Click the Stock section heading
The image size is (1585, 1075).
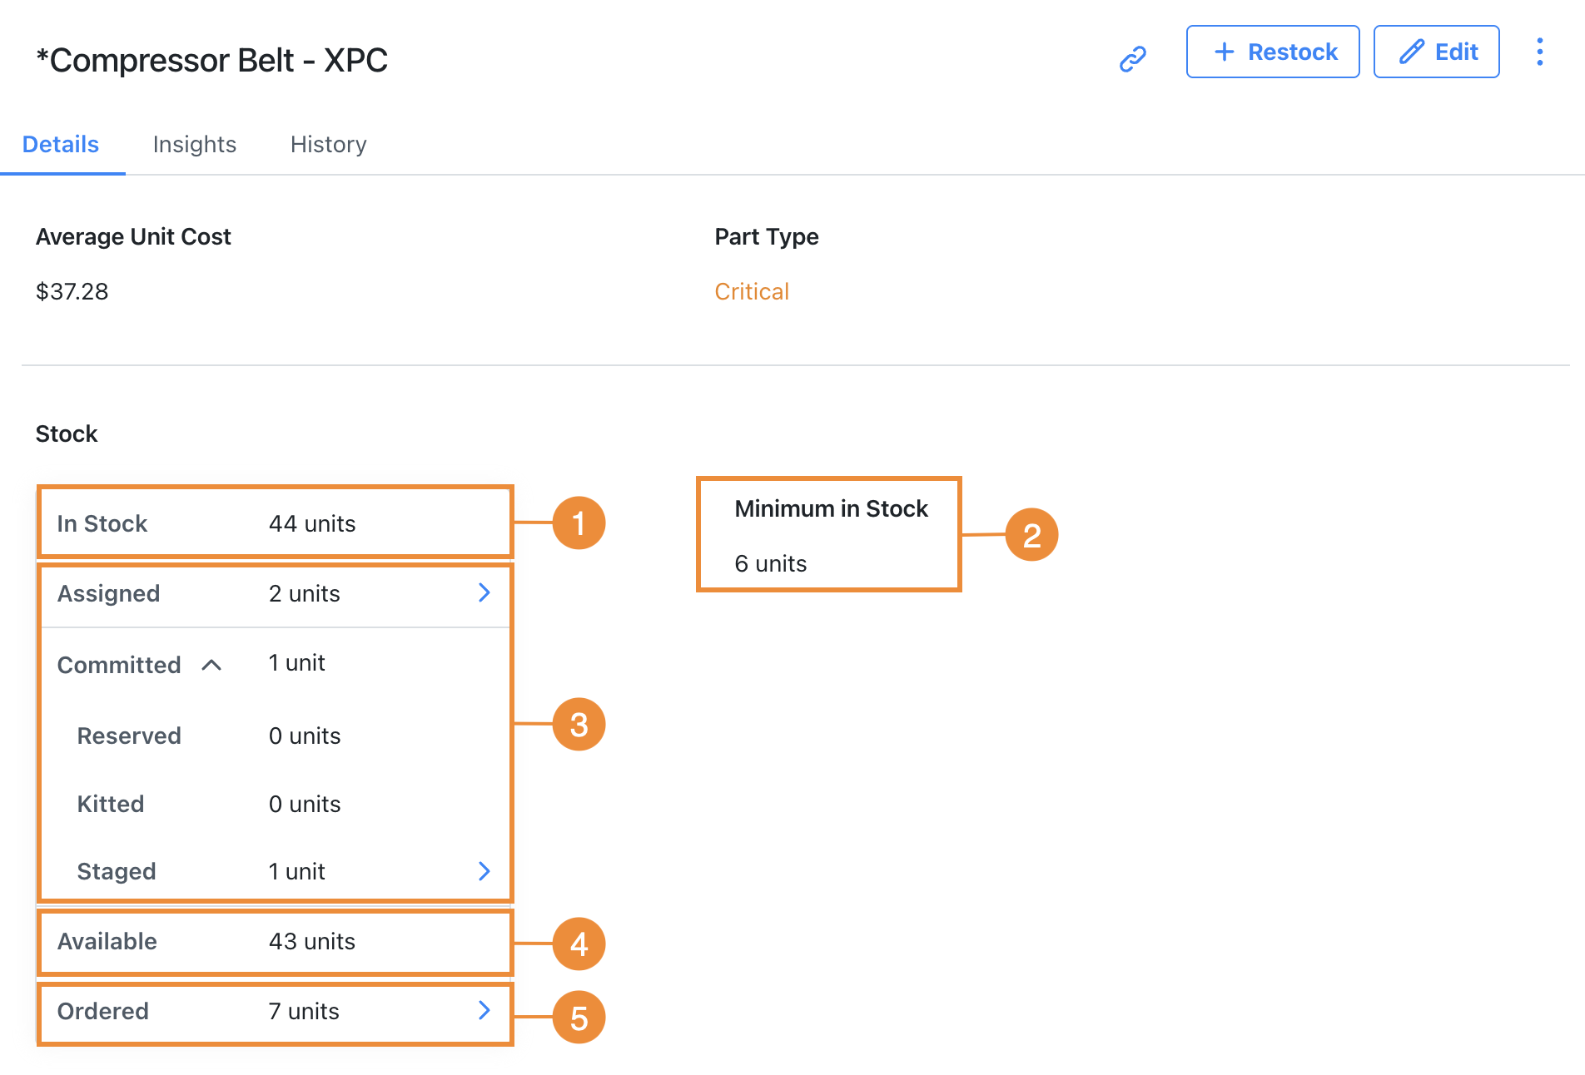[x=67, y=433]
